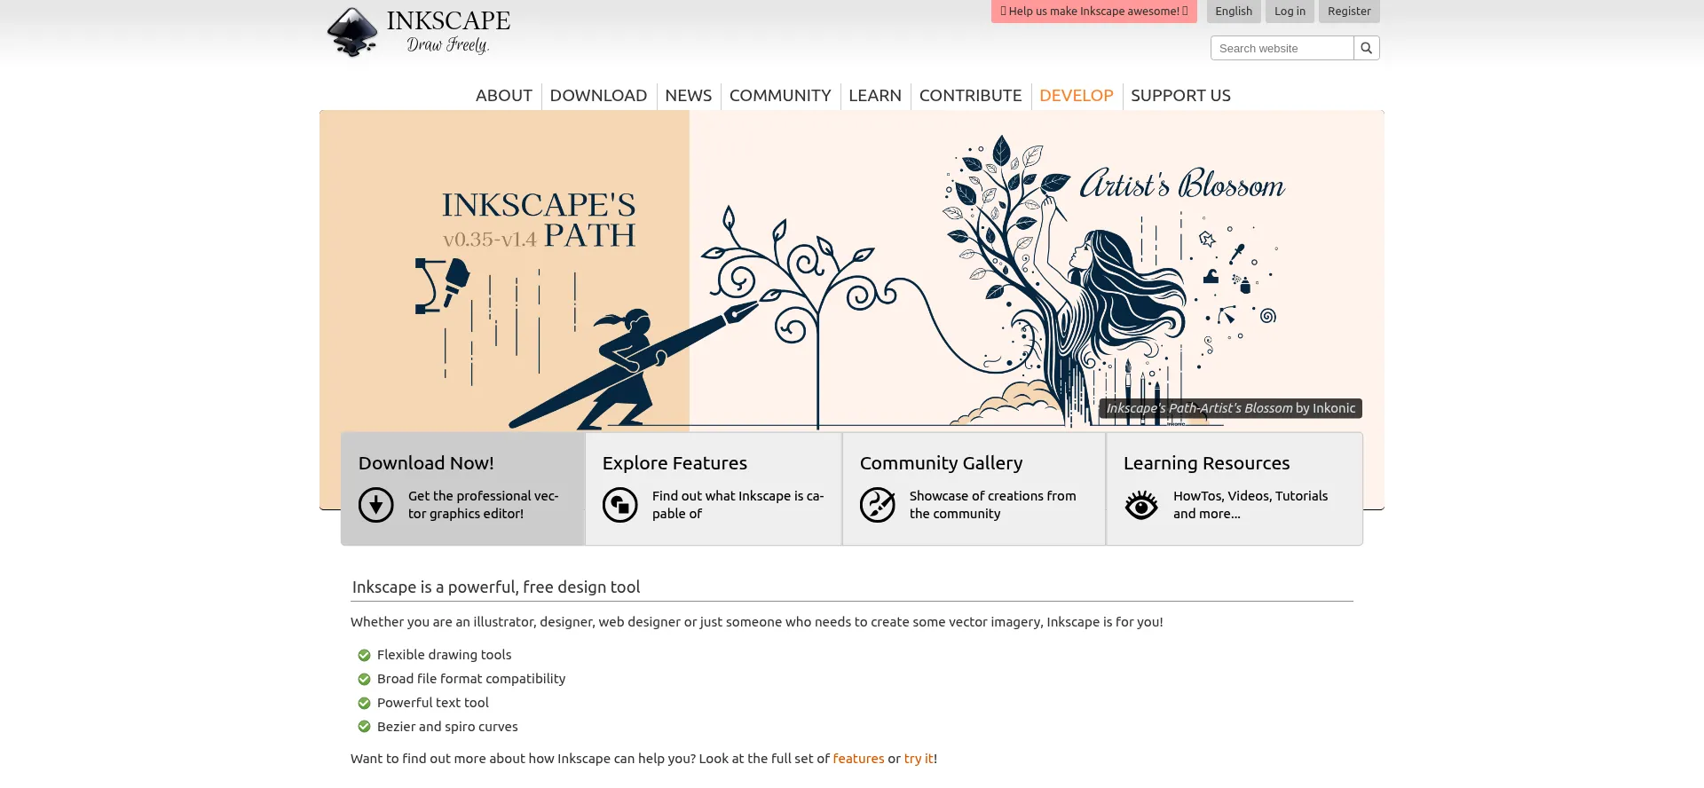This screenshot has width=1704, height=788.
Task: Click the green check beside Powerful text tool
Action: (364, 703)
